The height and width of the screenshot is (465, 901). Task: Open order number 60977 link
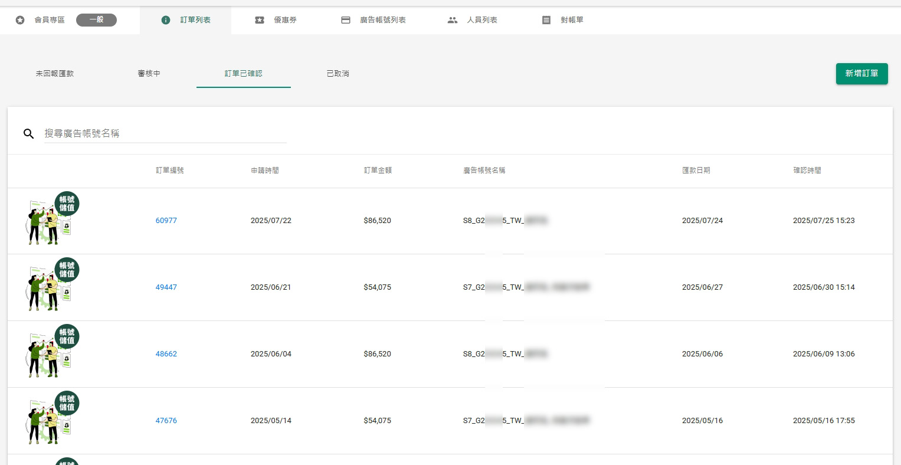(166, 221)
